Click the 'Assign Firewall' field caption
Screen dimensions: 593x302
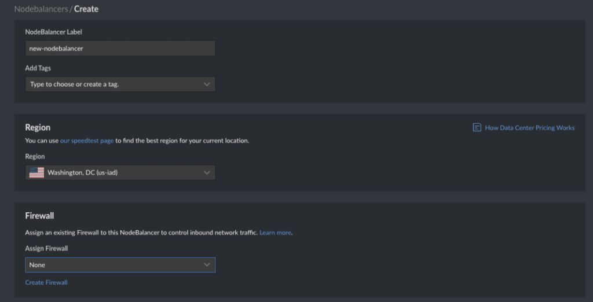click(x=46, y=248)
